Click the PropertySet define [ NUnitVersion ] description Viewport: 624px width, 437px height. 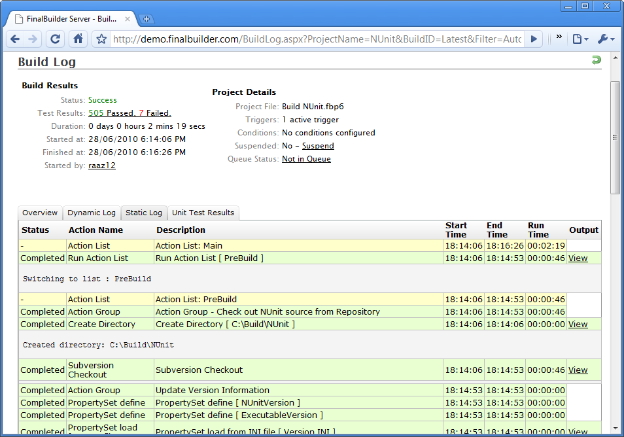pyautogui.click(x=298, y=403)
